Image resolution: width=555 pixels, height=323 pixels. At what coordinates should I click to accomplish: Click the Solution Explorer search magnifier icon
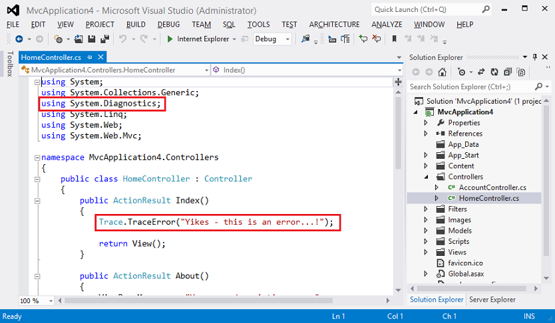pyautogui.click(x=538, y=86)
